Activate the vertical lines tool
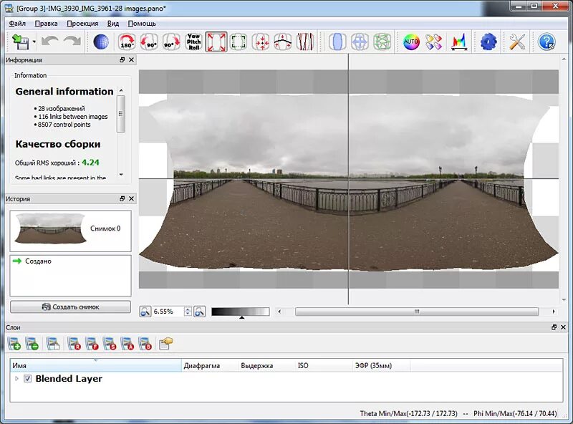 click(305, 42)
